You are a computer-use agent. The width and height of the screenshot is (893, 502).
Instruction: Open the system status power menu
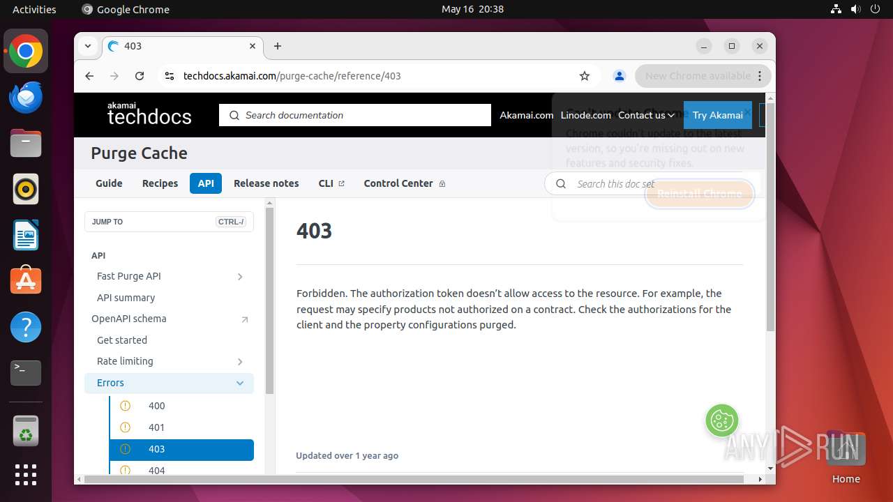(855, 9)
